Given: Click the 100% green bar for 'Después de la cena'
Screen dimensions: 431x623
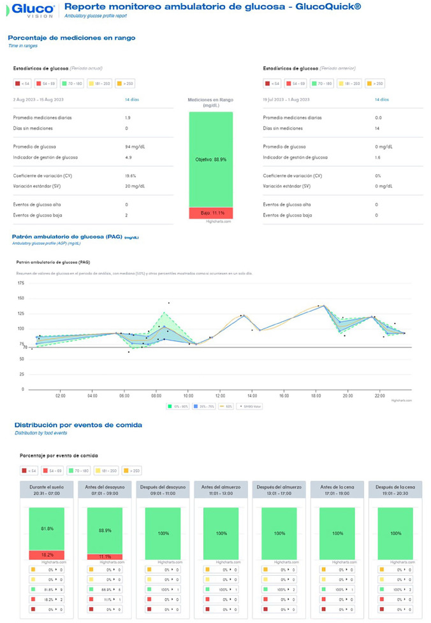Looking at the screenshot, I should click(395, 533).
